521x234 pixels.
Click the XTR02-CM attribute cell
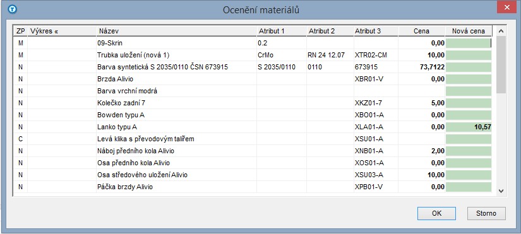(x=371, y=55)
